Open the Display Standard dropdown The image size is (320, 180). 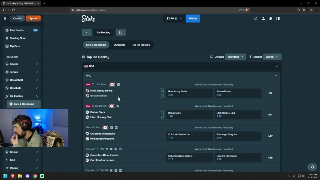tap(235, 57)
